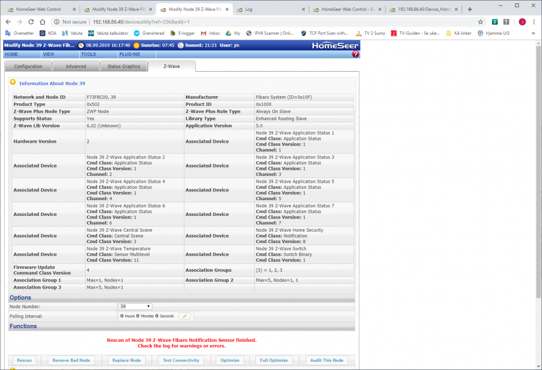This screenshot has height=370, width=542.
Task: Click the vertical page scrollbar
Action: (538, 163)
